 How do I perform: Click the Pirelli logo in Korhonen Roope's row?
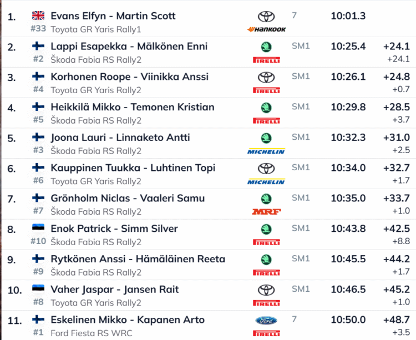tap(267, 90)
